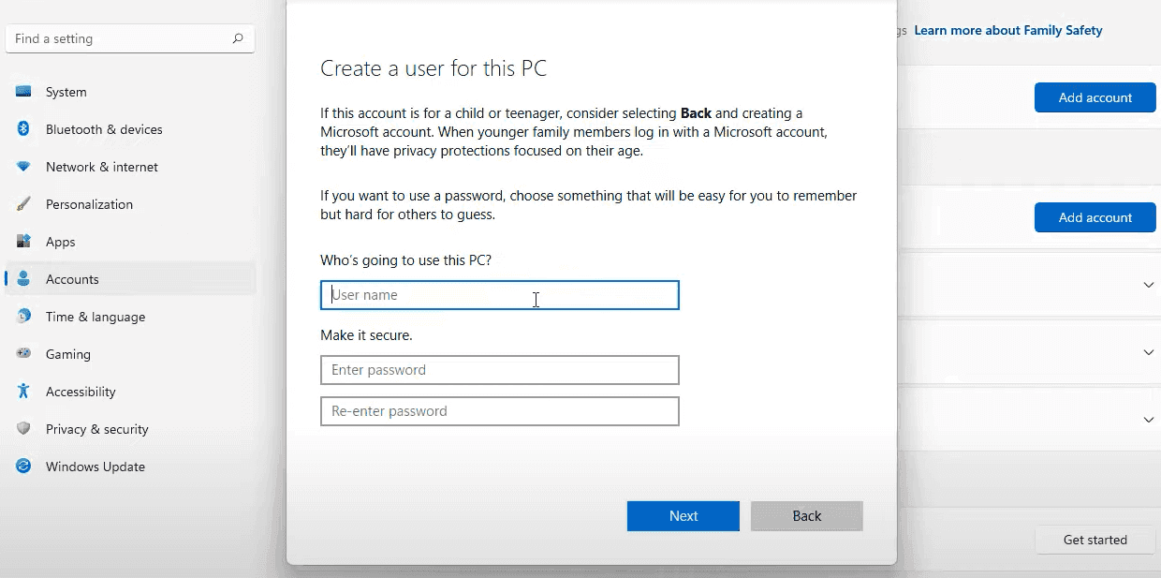
Task: Click the lower Add account button
Action: [x=1095, y=217]
